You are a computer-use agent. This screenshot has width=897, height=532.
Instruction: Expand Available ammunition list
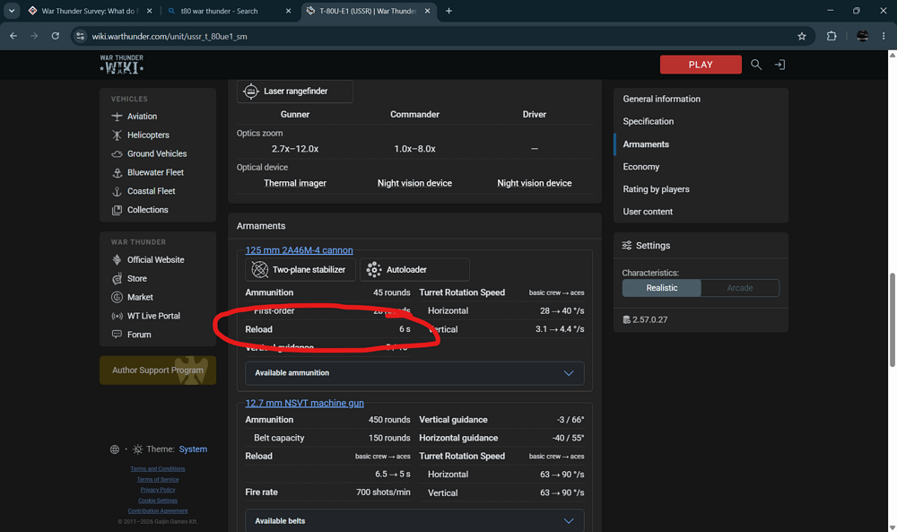tap(414, 373)
